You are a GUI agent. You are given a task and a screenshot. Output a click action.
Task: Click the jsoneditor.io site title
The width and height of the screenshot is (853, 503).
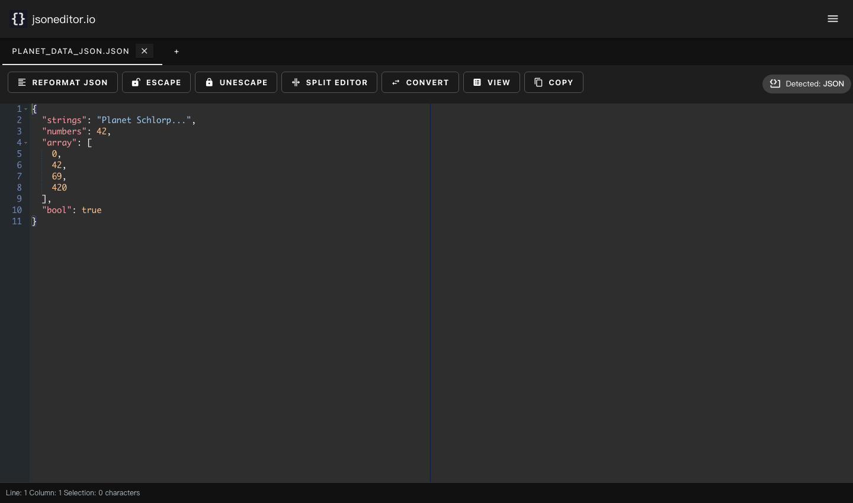[x=63, y=20]
